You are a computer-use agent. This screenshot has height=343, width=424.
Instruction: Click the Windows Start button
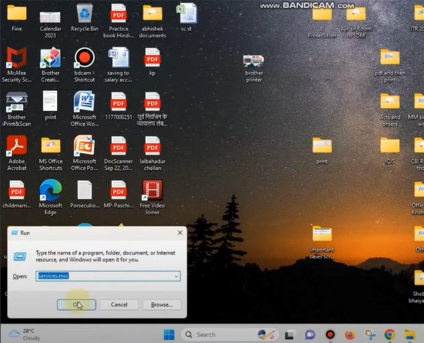pos(169,334)
